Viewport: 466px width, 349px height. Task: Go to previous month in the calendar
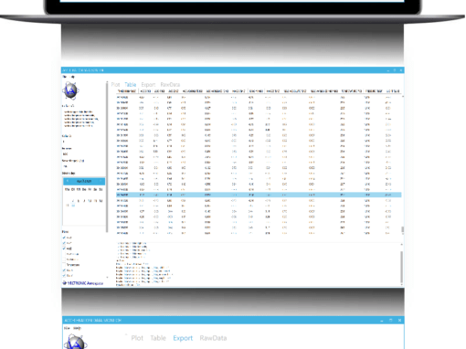click(68, 181)
